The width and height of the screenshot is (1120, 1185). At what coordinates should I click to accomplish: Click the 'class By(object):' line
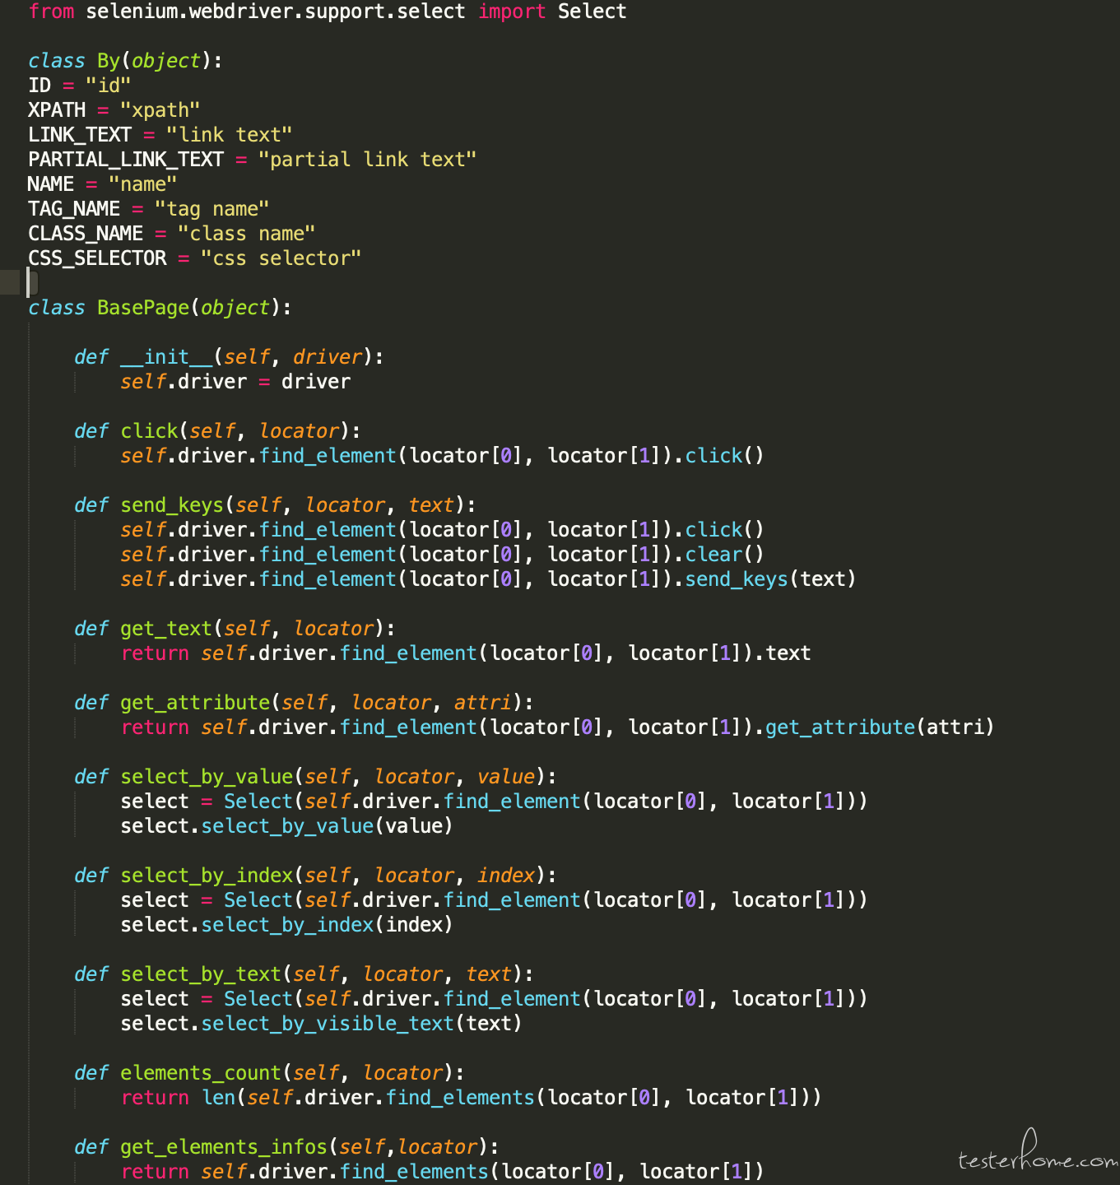tap(125, 61)
